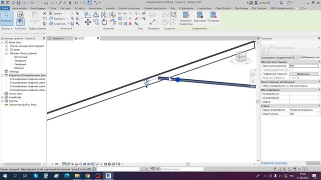The image size is (321, 180).
Task: Click the Open folder icon in quick access toolbar
Action: pyautogui.click(x=13, y=2)
